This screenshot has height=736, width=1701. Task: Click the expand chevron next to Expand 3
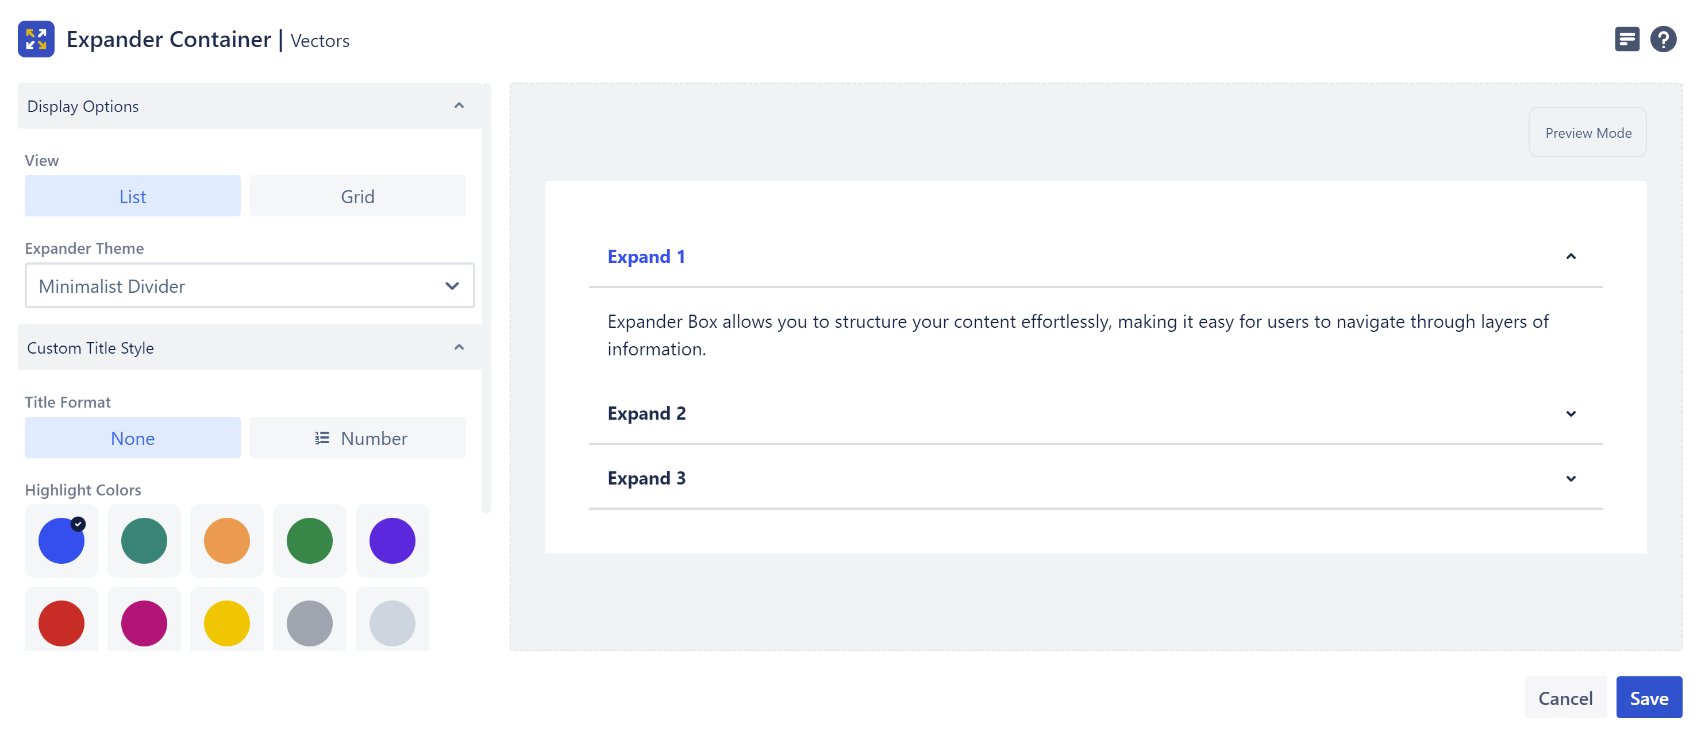tap(1571, 478)
